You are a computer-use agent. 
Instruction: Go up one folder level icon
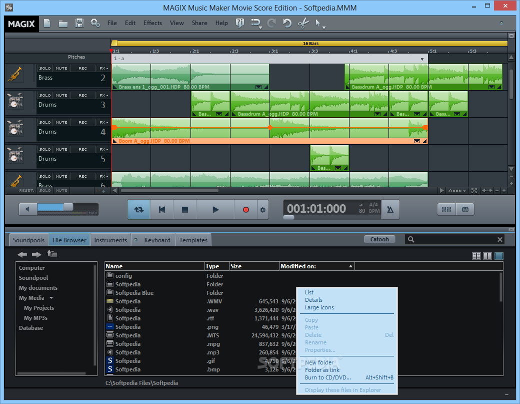tap(52, 254)
